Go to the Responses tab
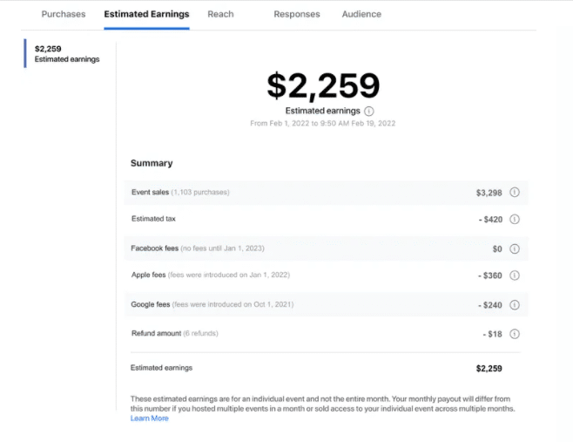The width and height of the screenshot is (573, 442). click(x=297, y=14)
